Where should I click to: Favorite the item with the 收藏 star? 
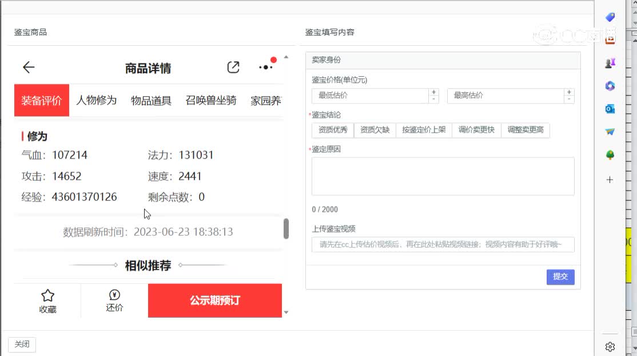[47, 301]
